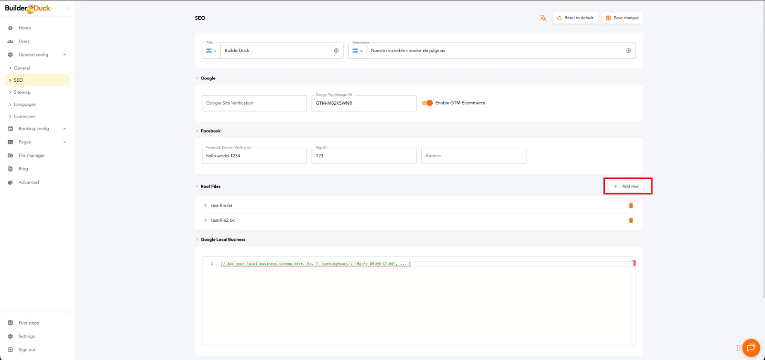Open Sitemap in the sidebar
This screenshot has width=765, height=360.
(22, 92)
